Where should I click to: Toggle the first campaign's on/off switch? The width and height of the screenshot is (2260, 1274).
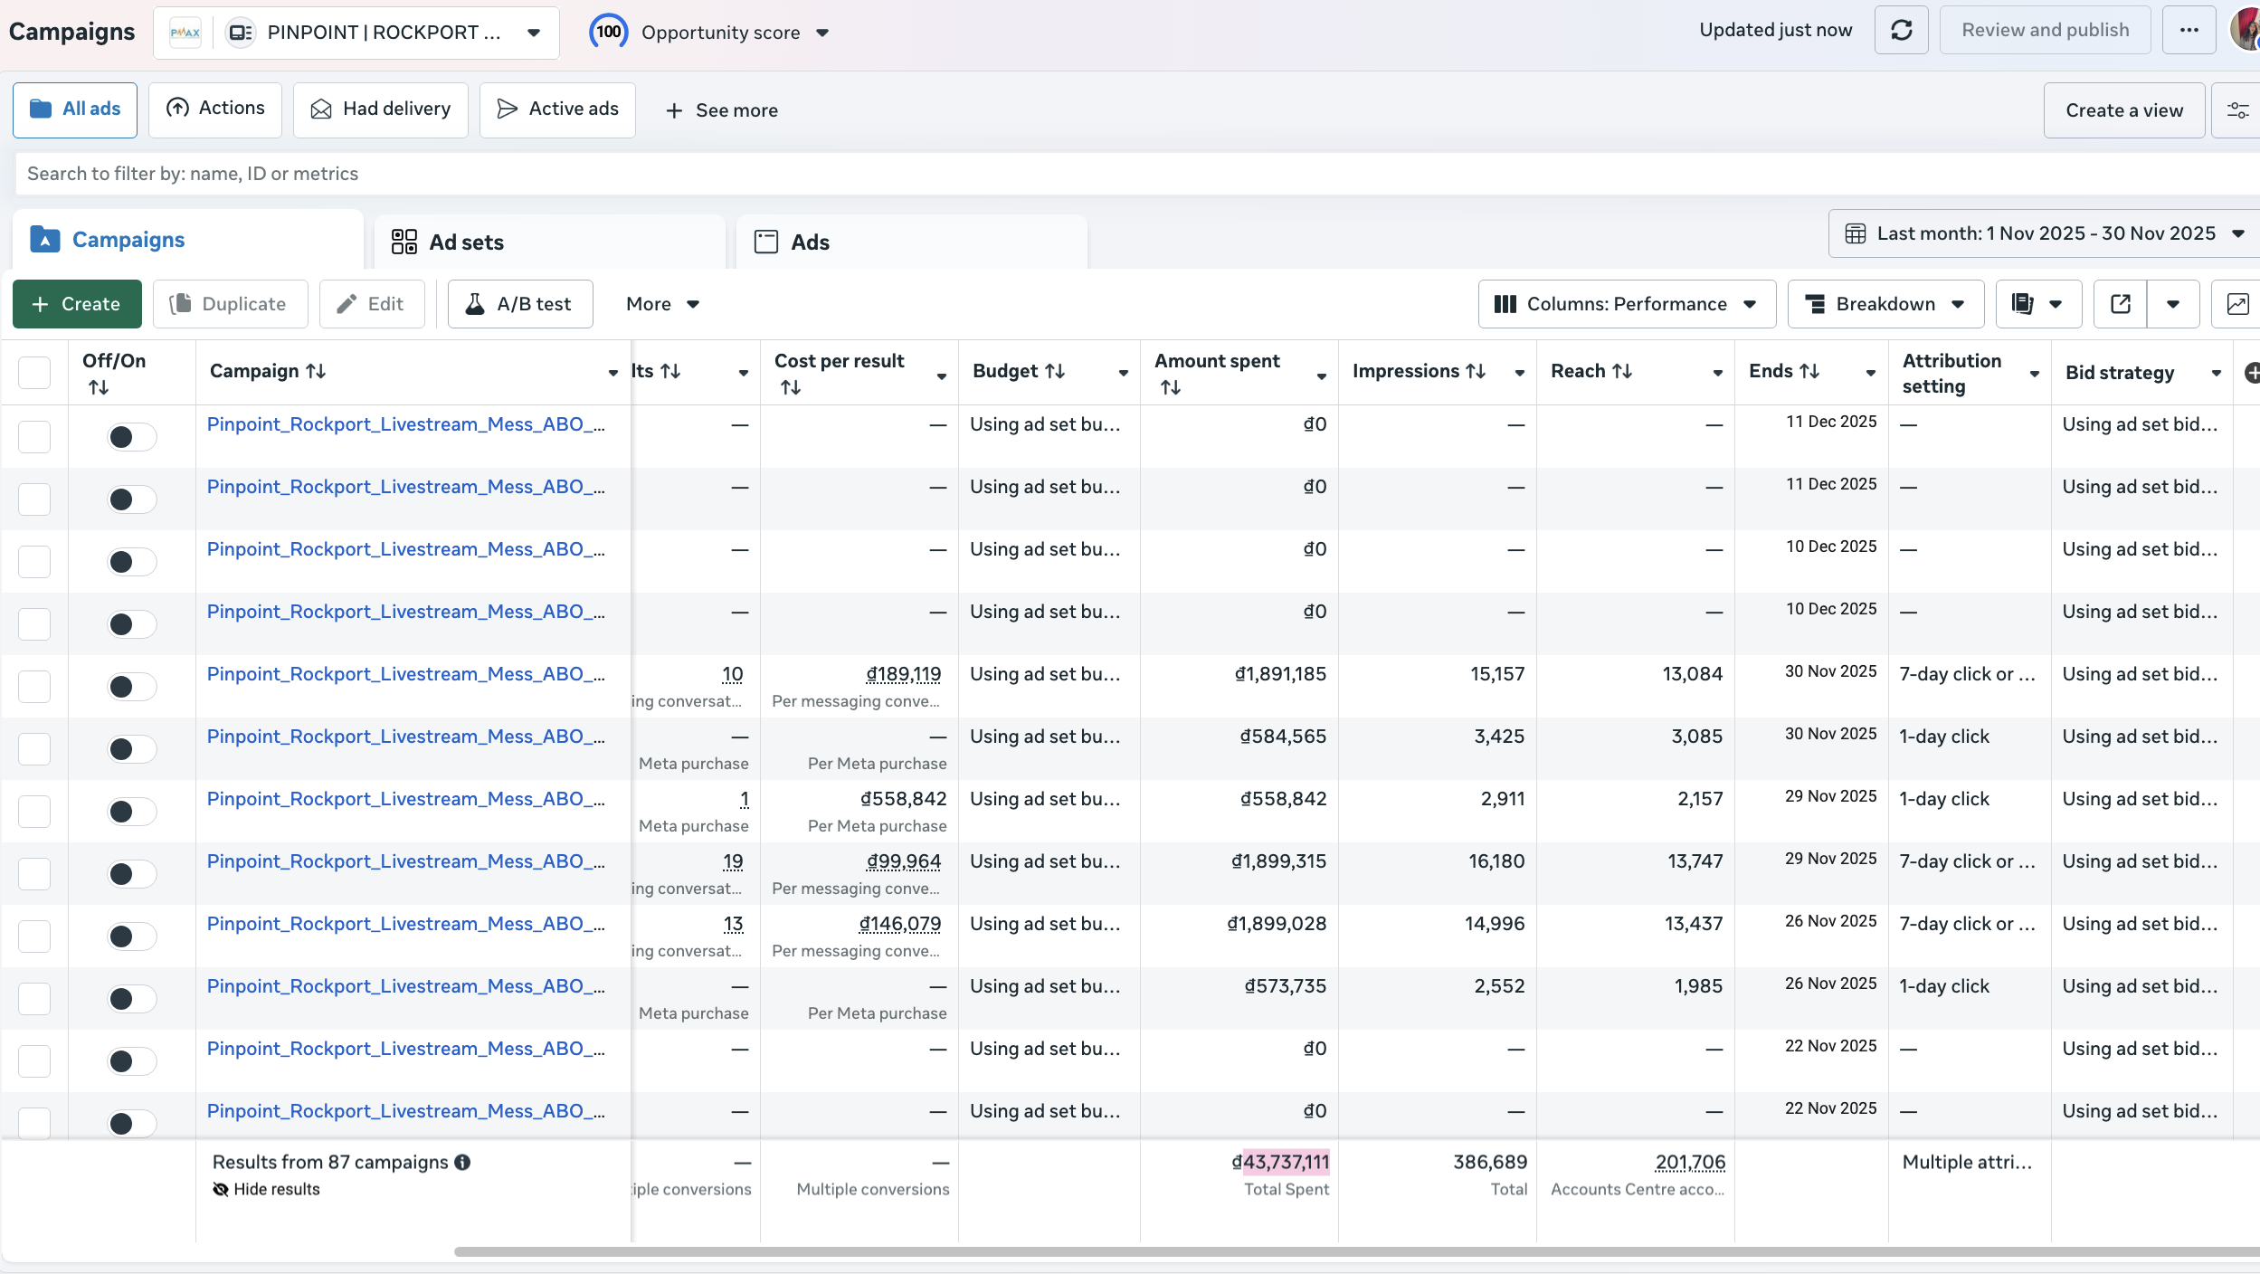[x=132, y=437]
